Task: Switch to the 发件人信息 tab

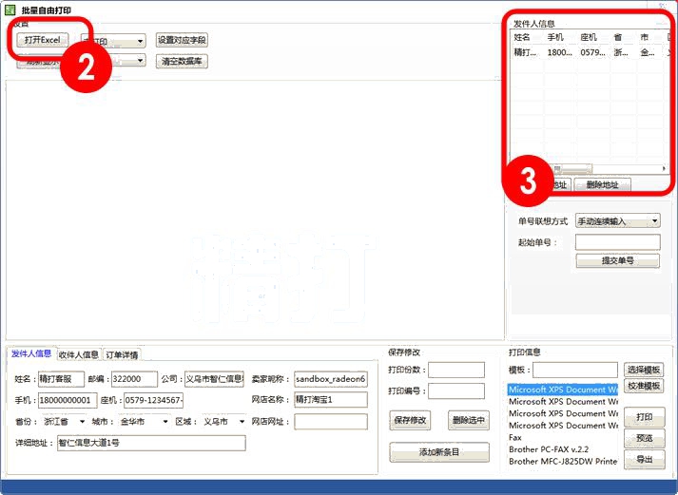Action: [31, 353]
